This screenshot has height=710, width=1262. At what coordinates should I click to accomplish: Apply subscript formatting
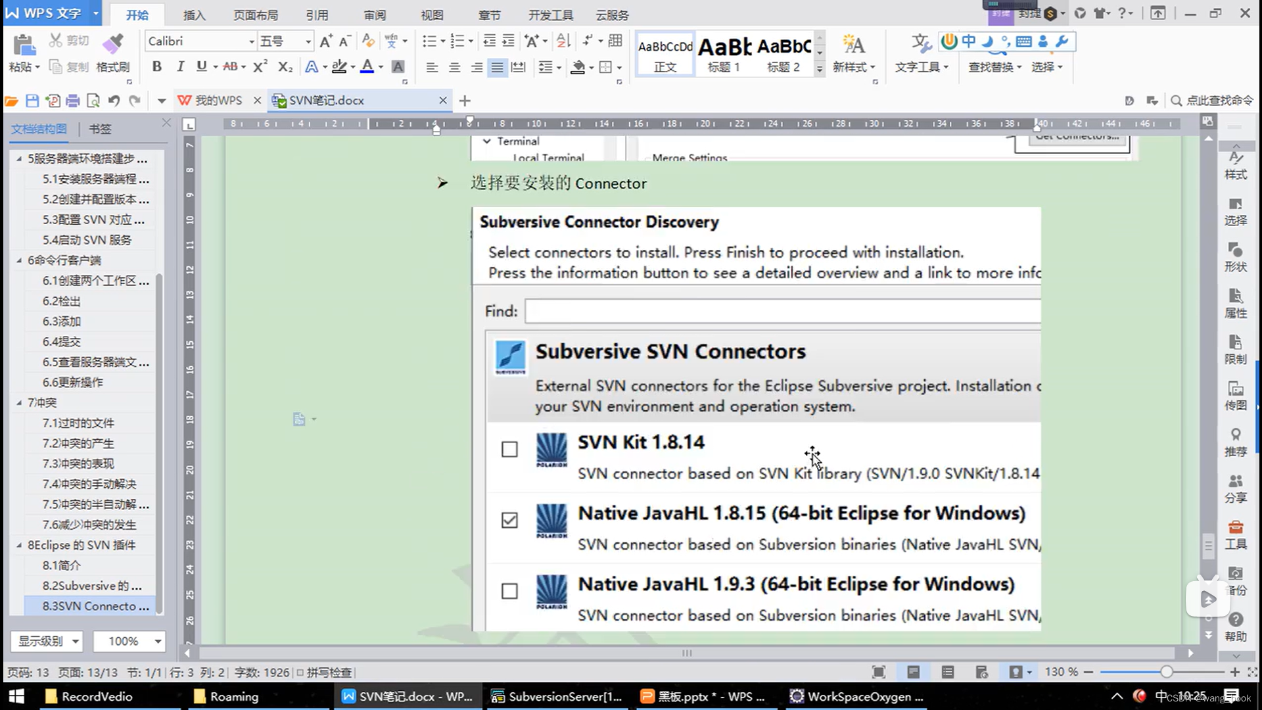pos(285,66)
